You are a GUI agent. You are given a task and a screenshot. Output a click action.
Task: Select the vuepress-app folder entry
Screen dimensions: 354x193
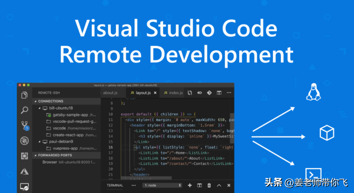click(65, 148)
